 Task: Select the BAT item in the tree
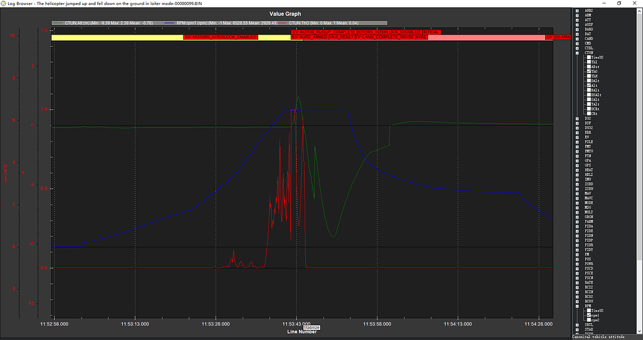[588, 34]
